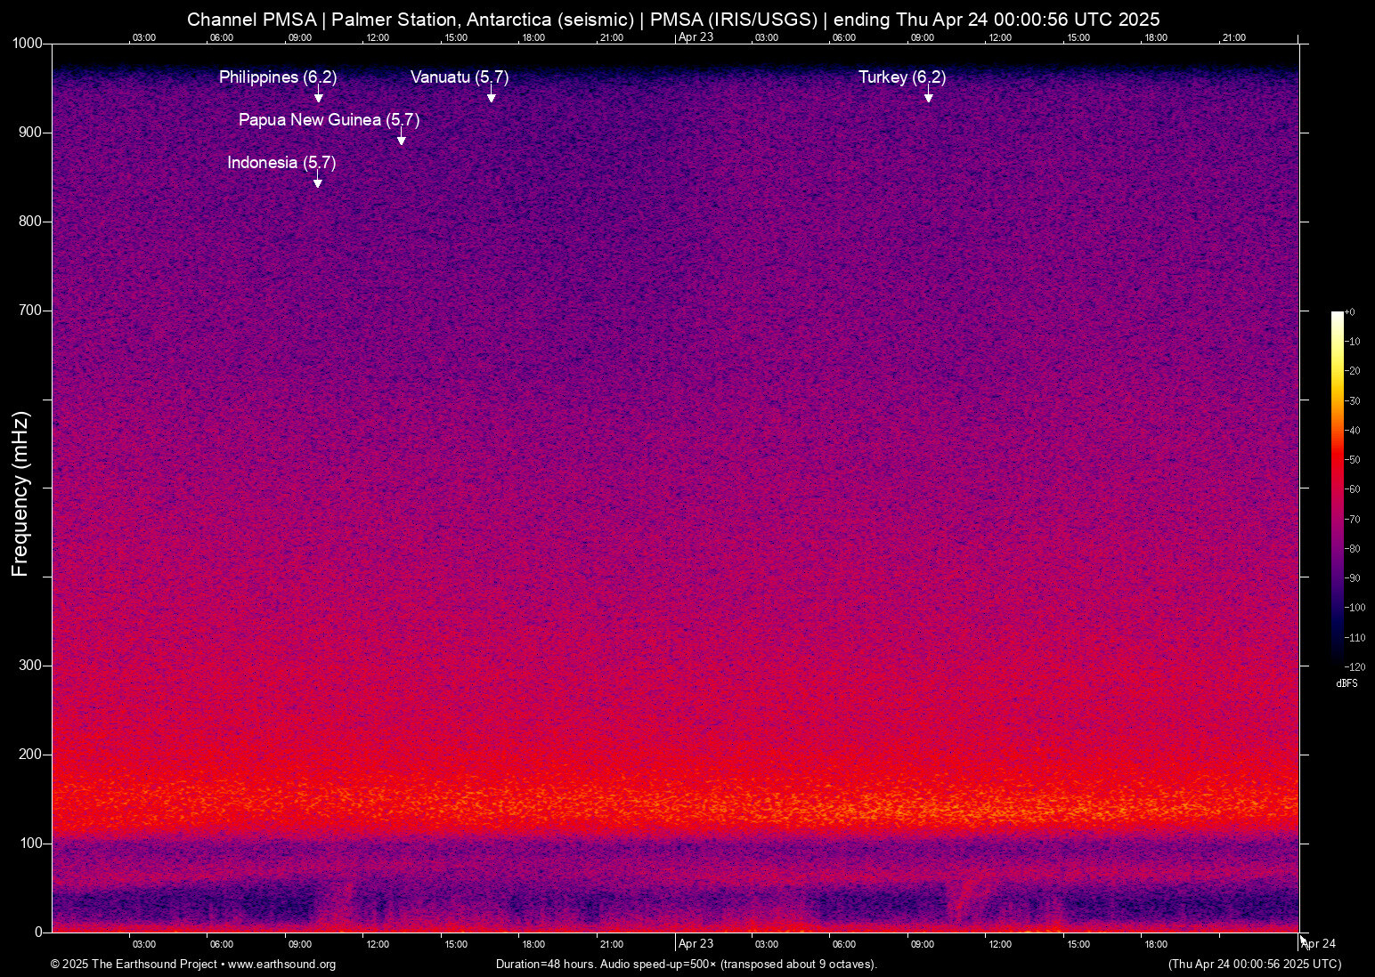1375x977 pixels.
Task: Click the Apr 23 marker on top axis
Action: pos(696,37)
